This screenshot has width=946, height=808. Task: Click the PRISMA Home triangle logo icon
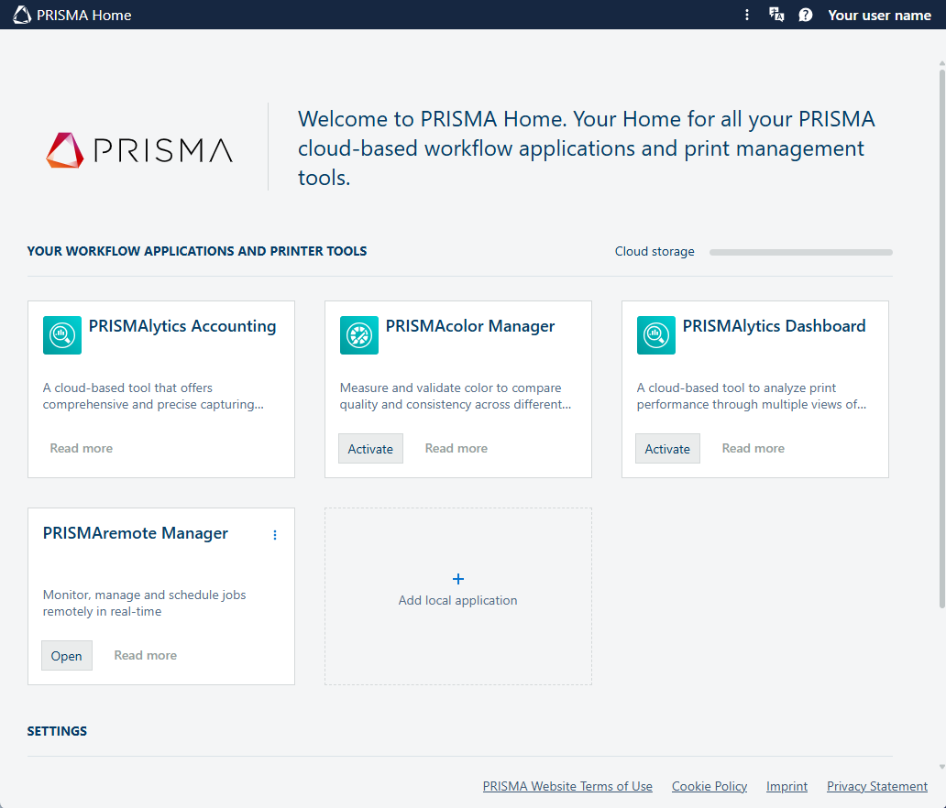click(22, 15)
